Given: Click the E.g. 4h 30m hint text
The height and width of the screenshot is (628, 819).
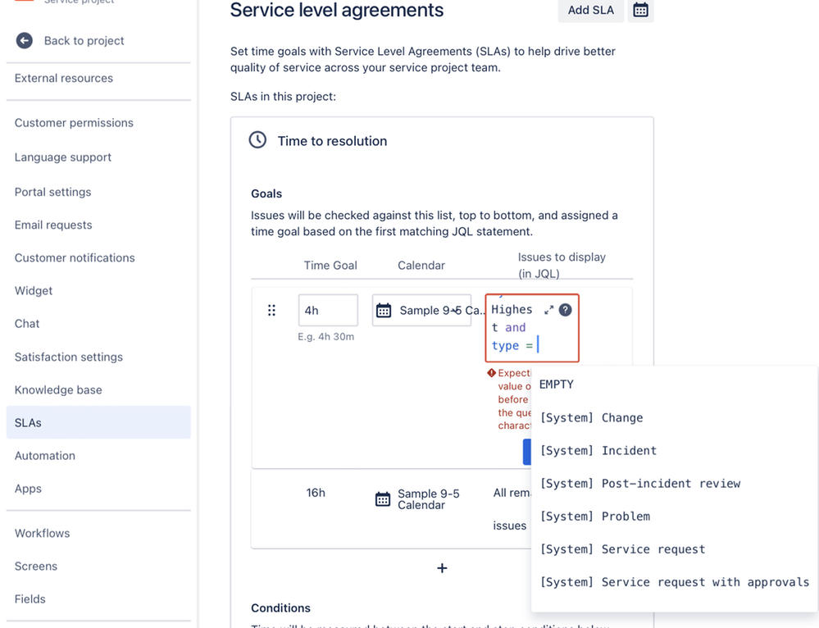Looking at the screenshot, I should (326, 337).
